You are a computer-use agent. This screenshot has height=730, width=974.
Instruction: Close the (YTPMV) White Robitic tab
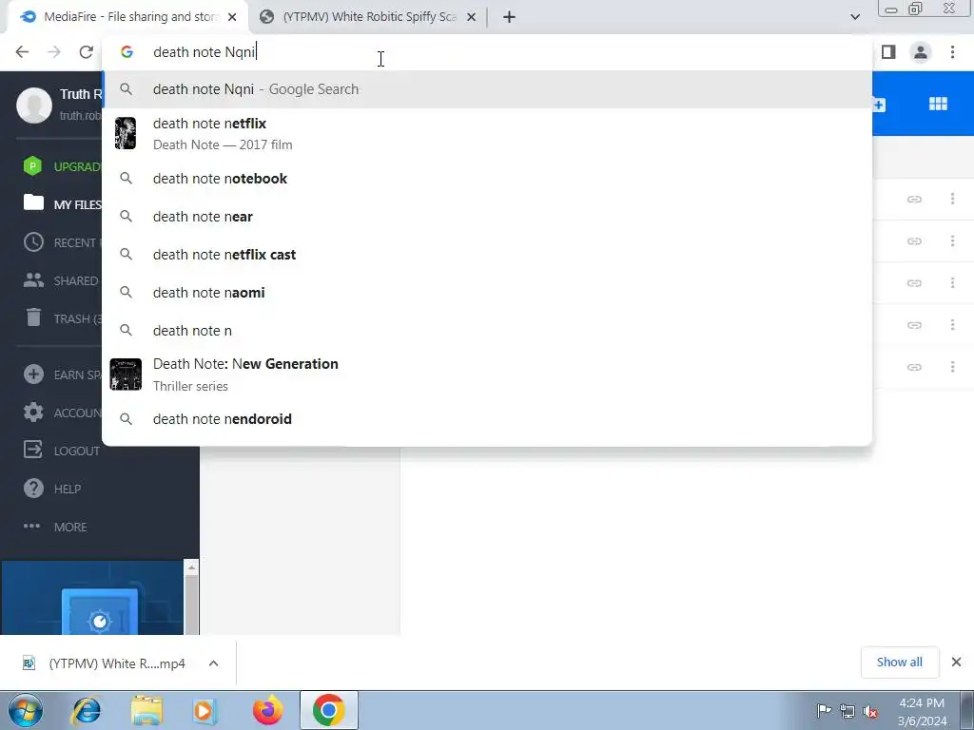coord(472,17)
